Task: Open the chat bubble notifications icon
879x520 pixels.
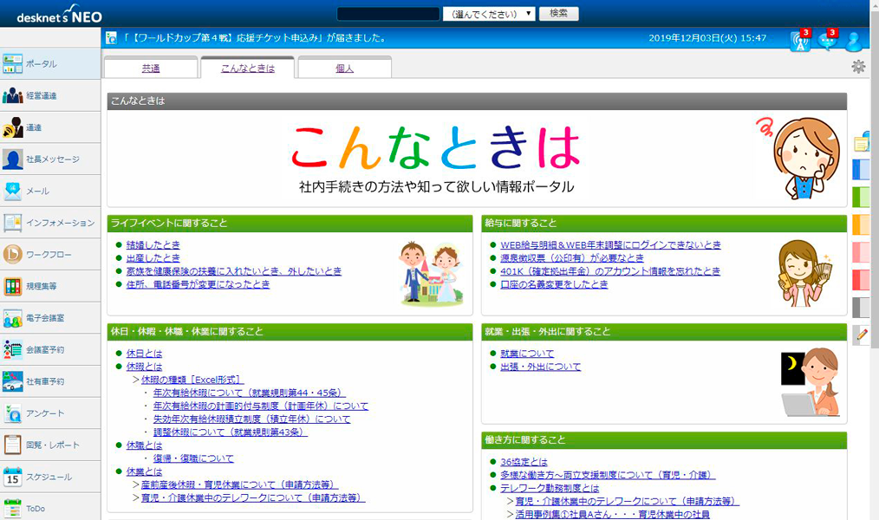Action: click(x=827, y=41)
